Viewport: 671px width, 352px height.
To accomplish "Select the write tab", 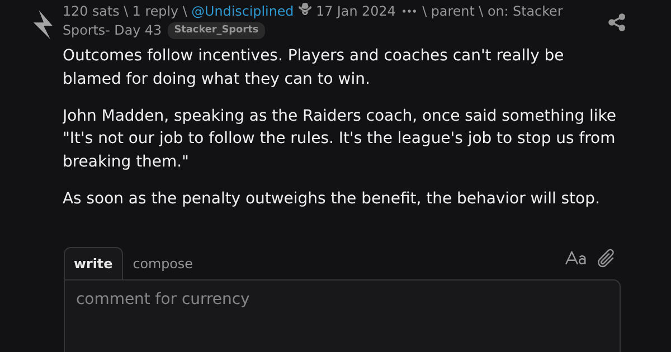I will (93, 264).
